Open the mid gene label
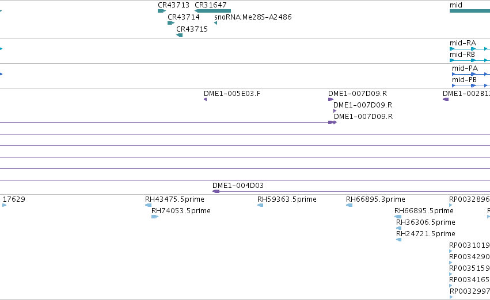The image size is (490, 300). (456, 5)
